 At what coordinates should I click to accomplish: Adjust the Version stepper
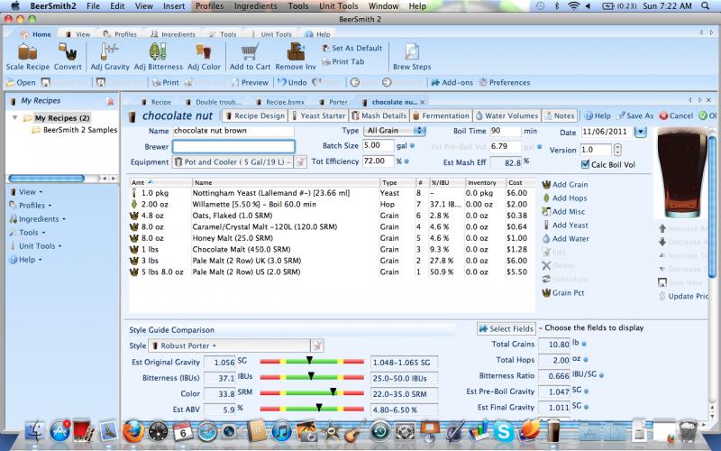[617, 150]
